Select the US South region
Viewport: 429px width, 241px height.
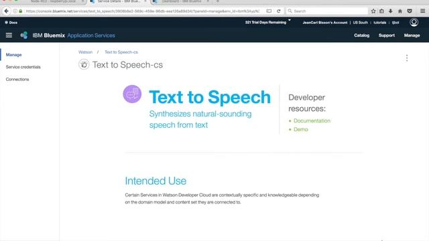coord(360,22)
